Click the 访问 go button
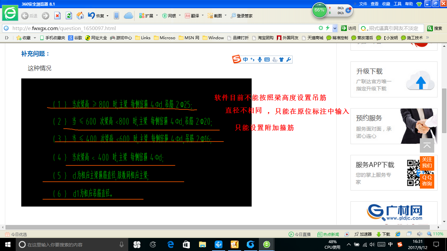The image size is (447, 251). click(x=349, y=28)
